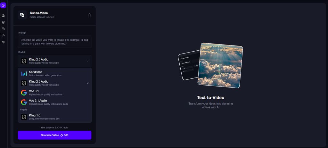Click the credits coin icon on the Generate button
328x148 pixels.
click(x=62, y=135)
